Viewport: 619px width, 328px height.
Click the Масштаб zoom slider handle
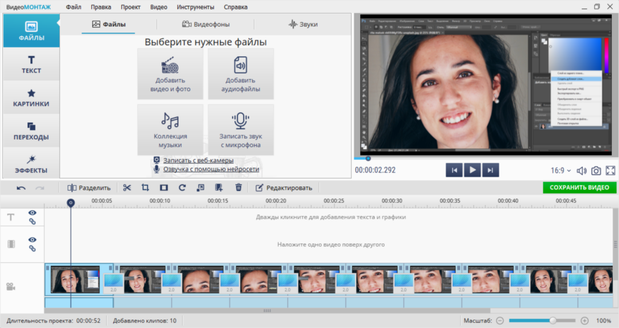553,321
